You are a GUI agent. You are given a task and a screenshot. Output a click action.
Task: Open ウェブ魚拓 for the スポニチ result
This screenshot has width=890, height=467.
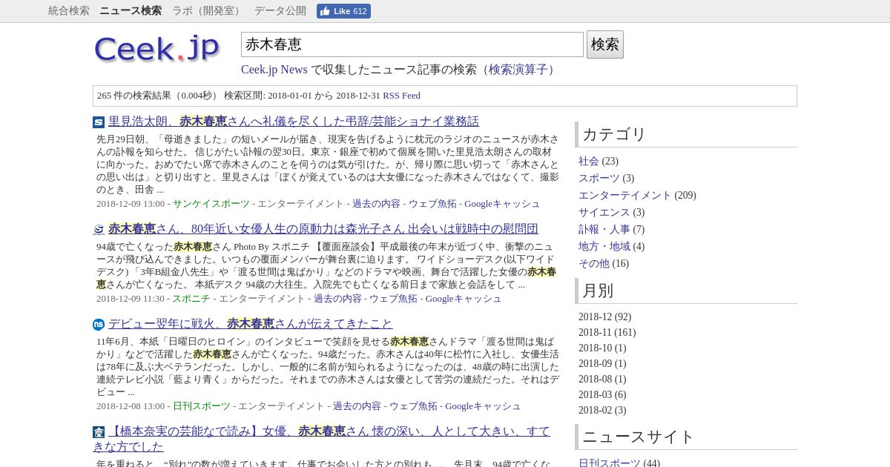pos(394,299)
